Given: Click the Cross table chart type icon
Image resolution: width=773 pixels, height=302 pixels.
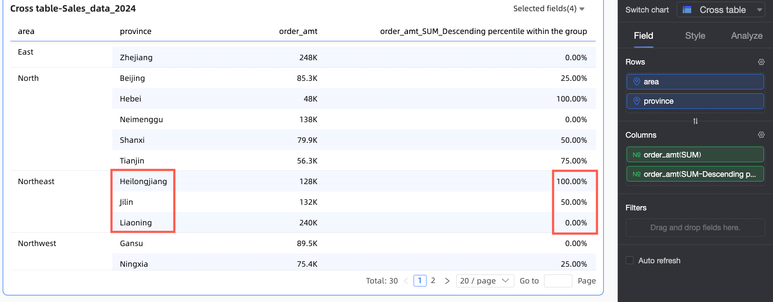Looking at the screenshot, I should tap(687, 9).
